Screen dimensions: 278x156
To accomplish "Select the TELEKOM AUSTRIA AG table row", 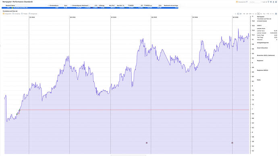I will (90, 8).
